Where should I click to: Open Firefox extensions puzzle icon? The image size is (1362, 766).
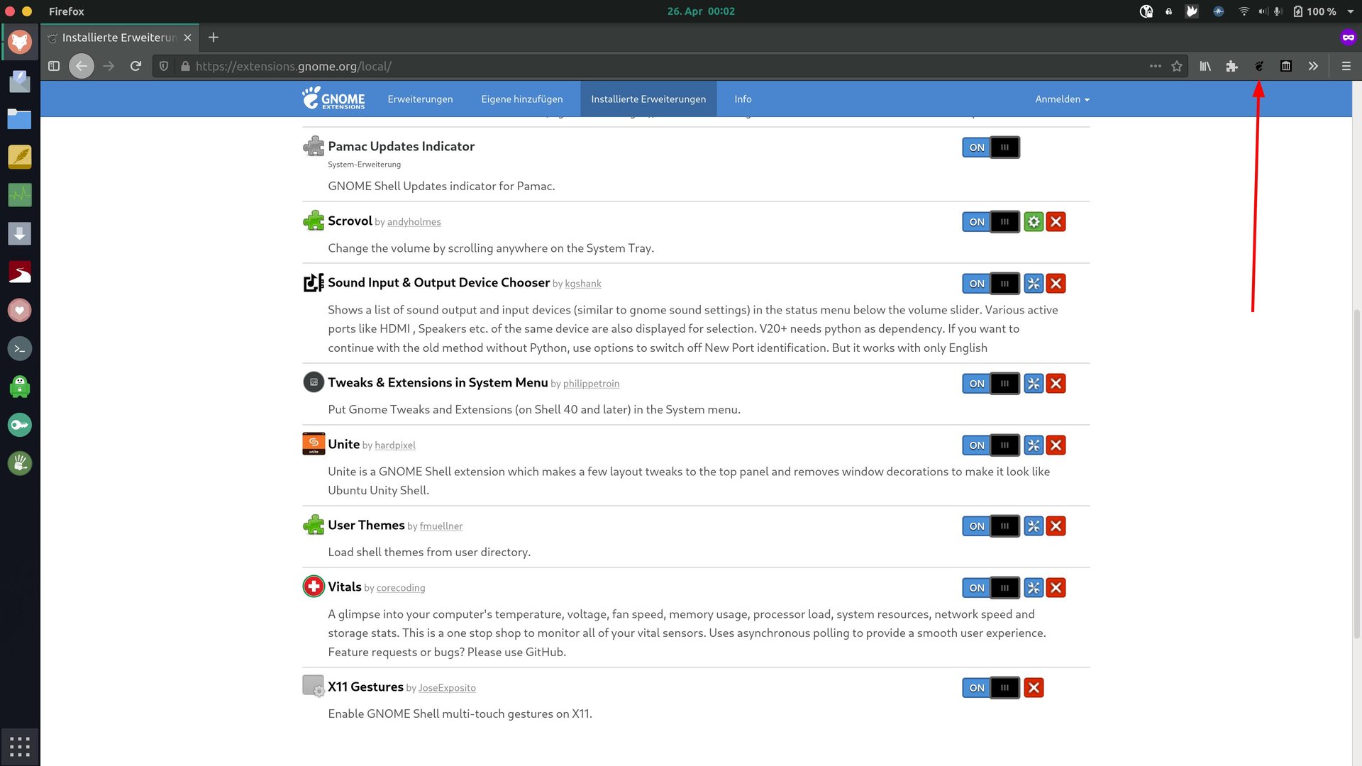1232,66
